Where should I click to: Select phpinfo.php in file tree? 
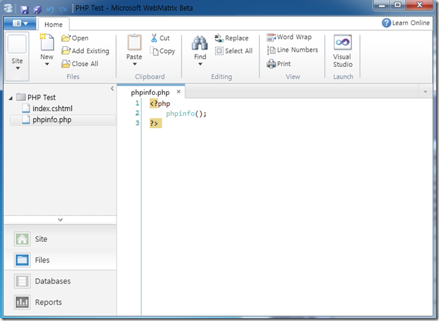[x=63, y=120]
